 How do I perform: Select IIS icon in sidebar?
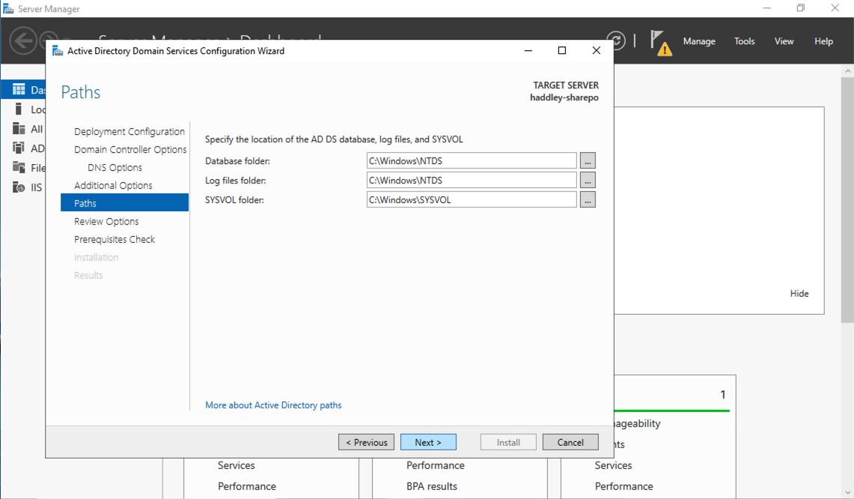19,187
